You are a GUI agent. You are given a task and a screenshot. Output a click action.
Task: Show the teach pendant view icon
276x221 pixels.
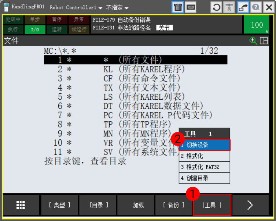pyautogui.click(x=178, y=7)
